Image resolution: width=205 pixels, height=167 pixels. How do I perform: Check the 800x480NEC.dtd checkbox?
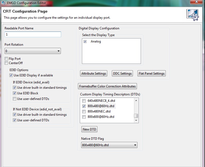(x=84, y=111)
